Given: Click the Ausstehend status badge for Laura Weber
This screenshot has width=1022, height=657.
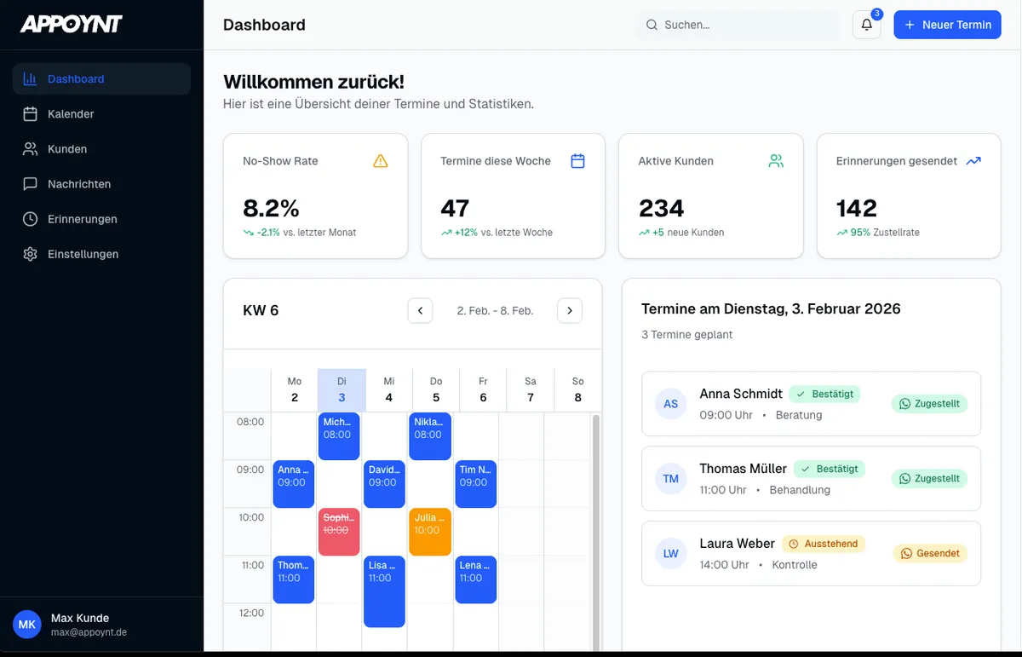Looking at the screenshot, I should pyautogui.click(x=823, y=543).
